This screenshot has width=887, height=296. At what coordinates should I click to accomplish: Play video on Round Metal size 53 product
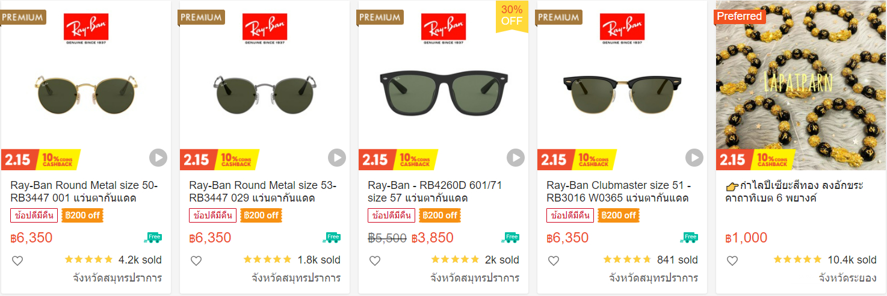(x=337, y=158)
